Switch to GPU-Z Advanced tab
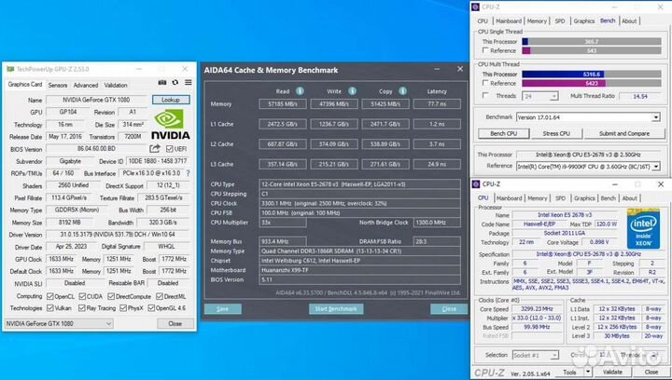The width and height of the screenshot is (672, 380). pyautogui.click(x=86, y=85)
